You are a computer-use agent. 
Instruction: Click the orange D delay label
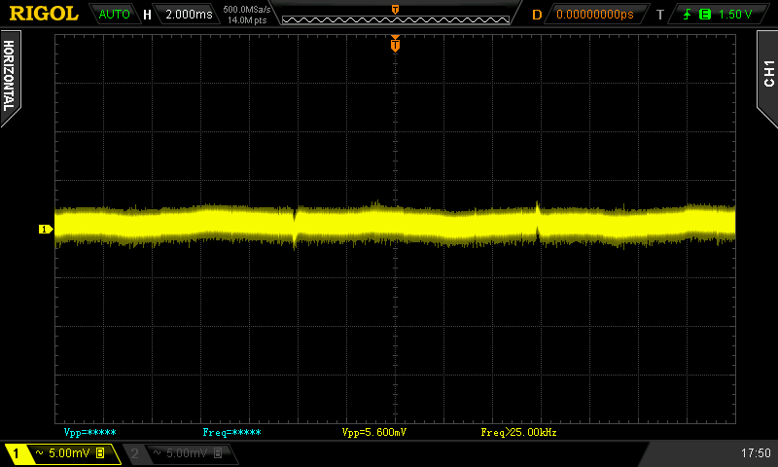(537, 15)
